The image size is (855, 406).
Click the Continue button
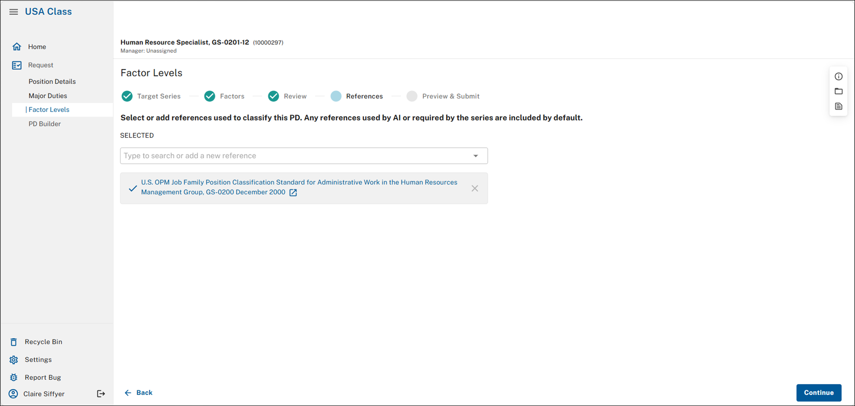(819, 393)
